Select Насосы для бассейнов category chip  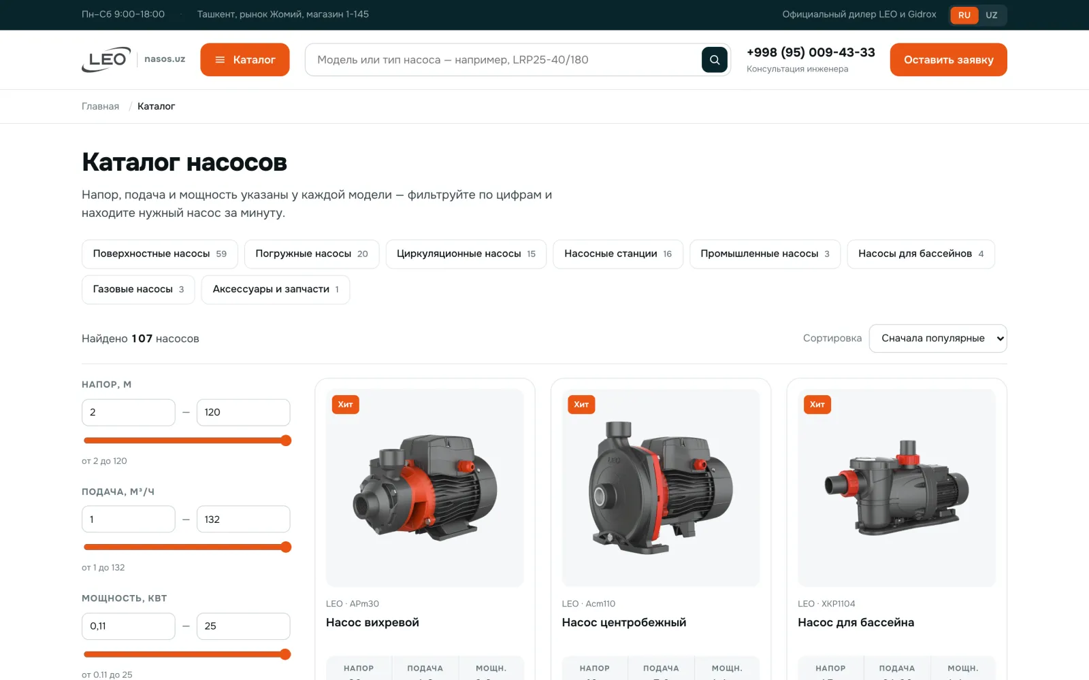point(921,254)
